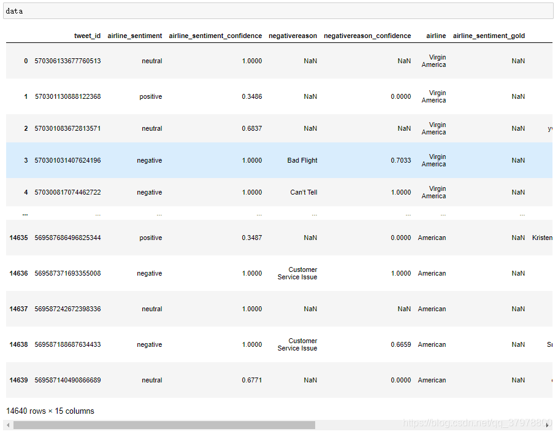Viewport: 558px width, 434px height.
Task: Click the tweet_id column header
Action: pos(87,36)
